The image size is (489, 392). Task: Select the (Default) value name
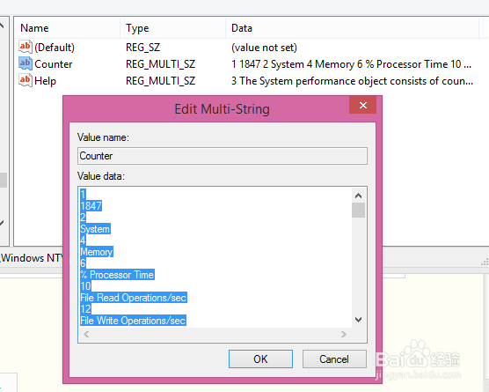[x=55, y=48]
